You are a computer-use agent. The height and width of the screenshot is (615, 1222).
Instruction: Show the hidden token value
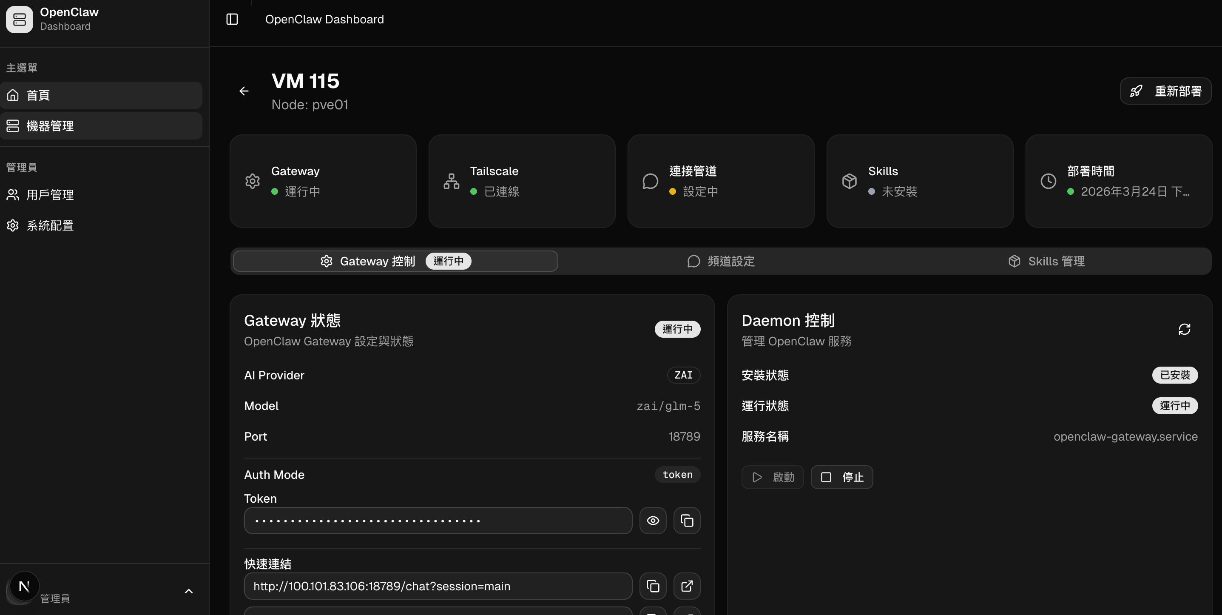(x=653, y=521)
